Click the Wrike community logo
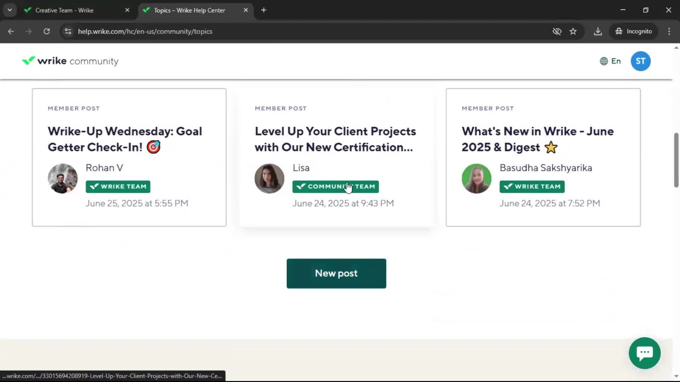 (x=70, y=61)
